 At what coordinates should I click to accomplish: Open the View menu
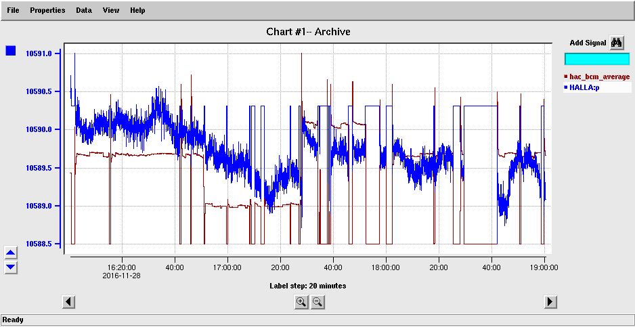pos(111,11)
